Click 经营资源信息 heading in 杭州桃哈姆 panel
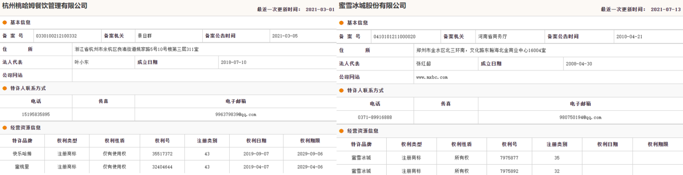Image resolution: width=683 pixels, height=175 pixels. tap(26, 127)
